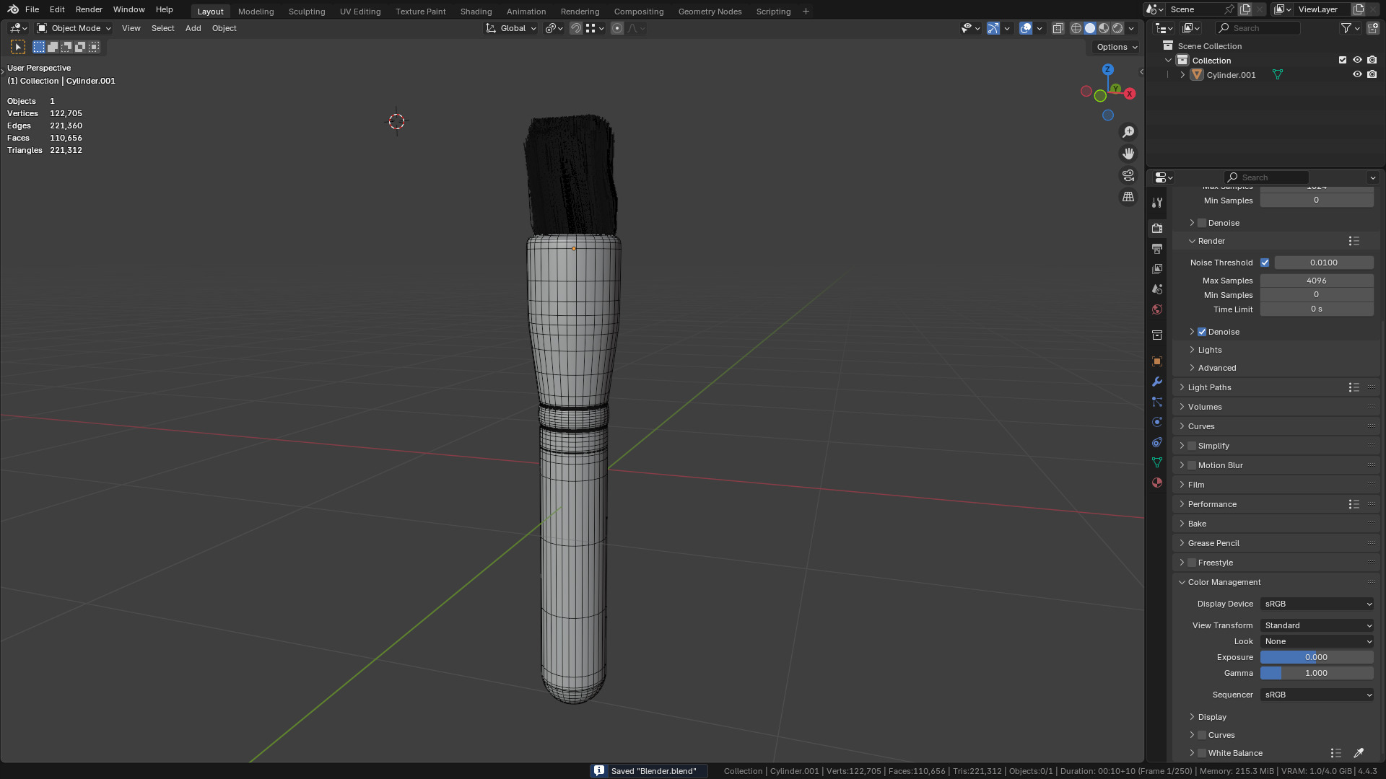Open the Object Constraints properties tab
The height and width of the screenshot is (779, 1386).
pos(1157,442)
